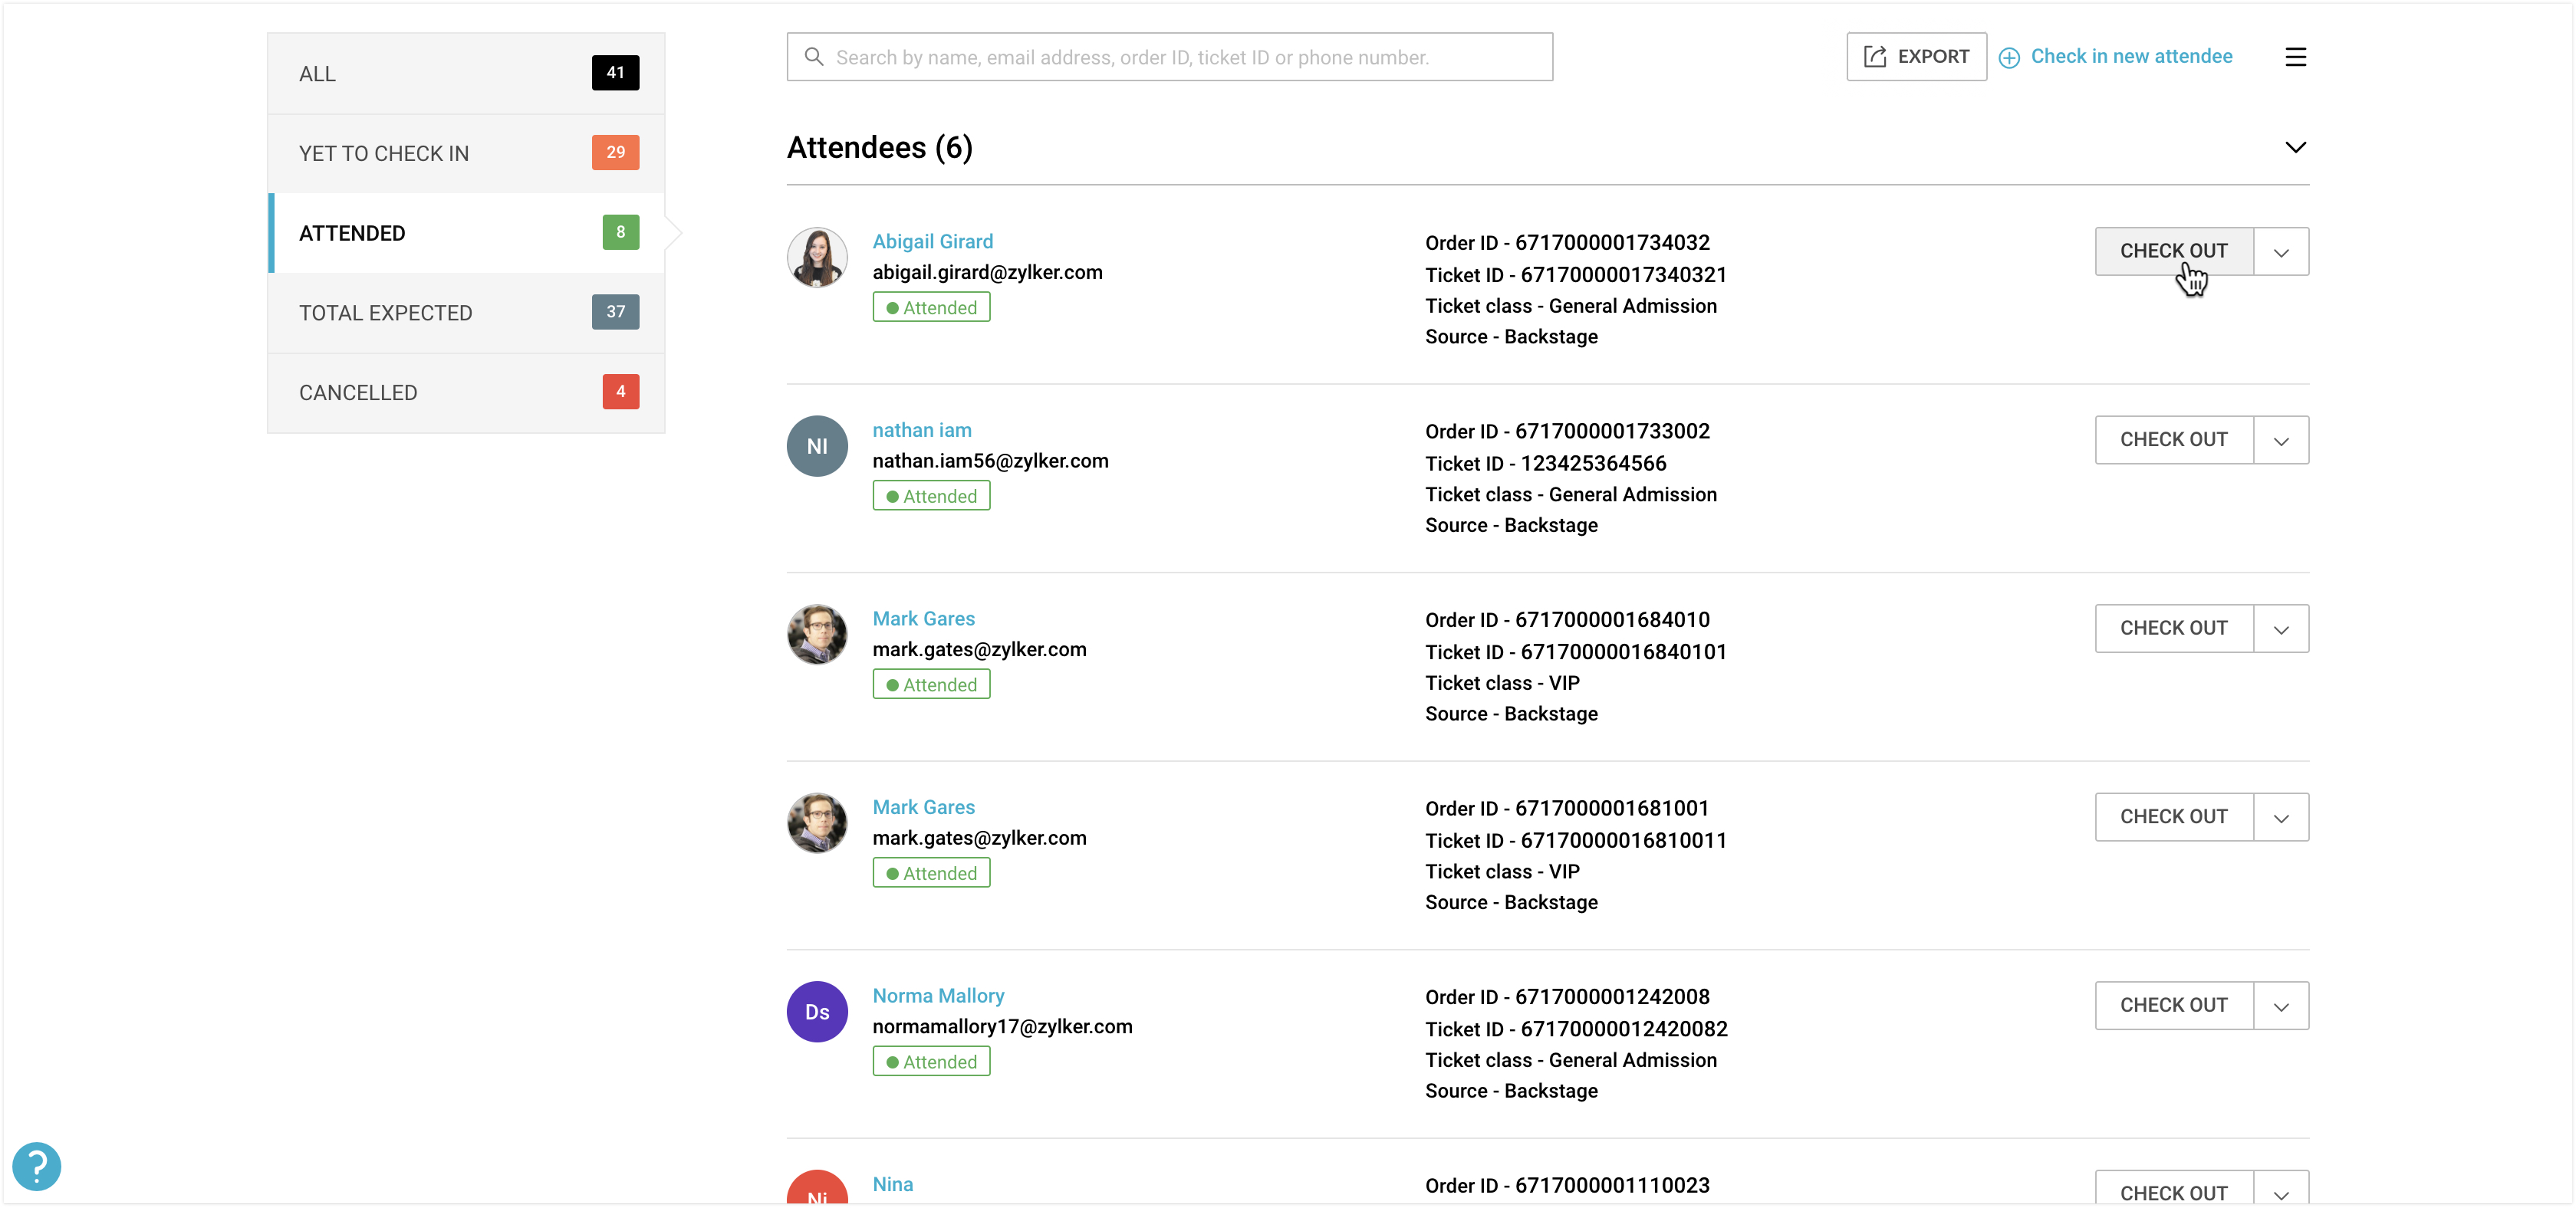Click email nathan.iam56@zylker.com

click(x=990, y=461)
